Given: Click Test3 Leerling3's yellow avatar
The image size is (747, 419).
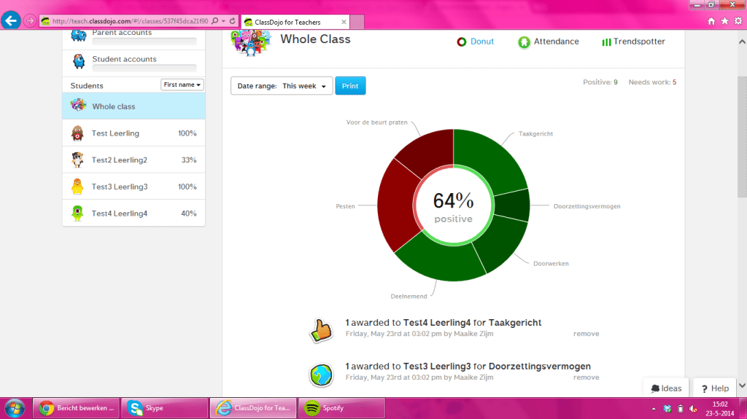Looking at the screenshot, I should tap(77, 187).
